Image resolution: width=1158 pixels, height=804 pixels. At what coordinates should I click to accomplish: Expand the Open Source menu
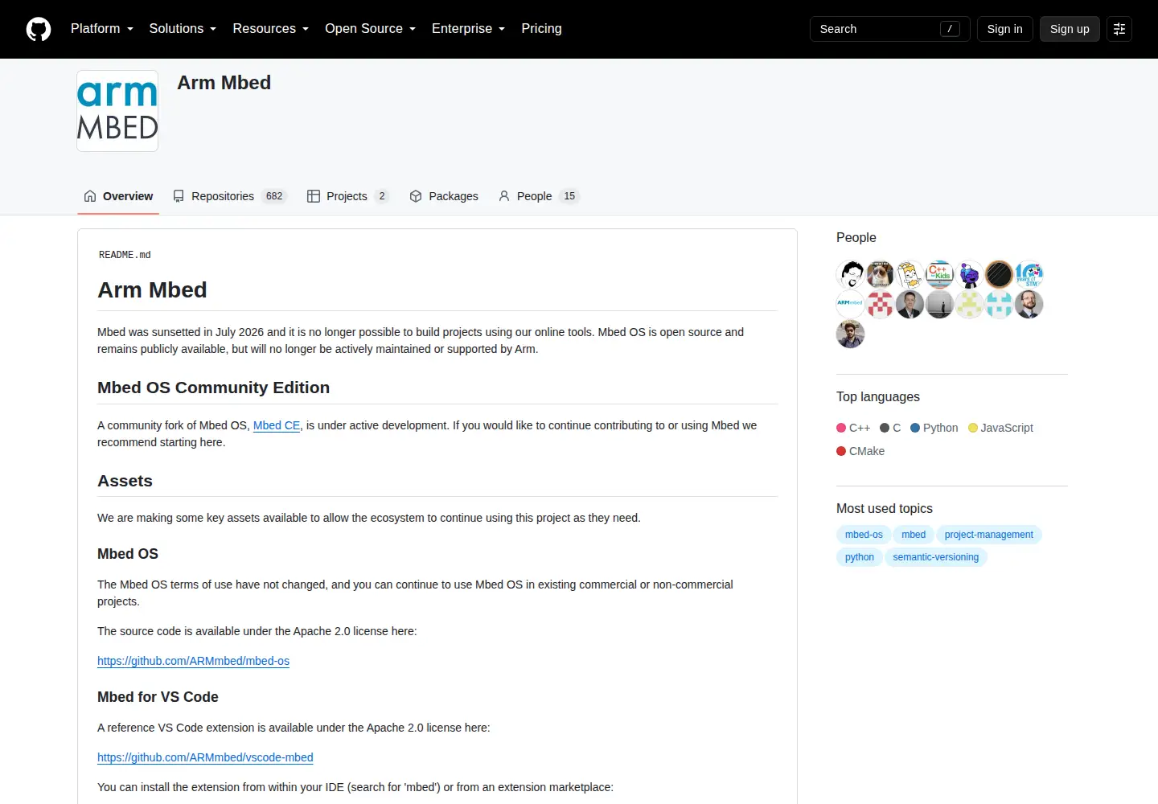(x=371, y=28)
